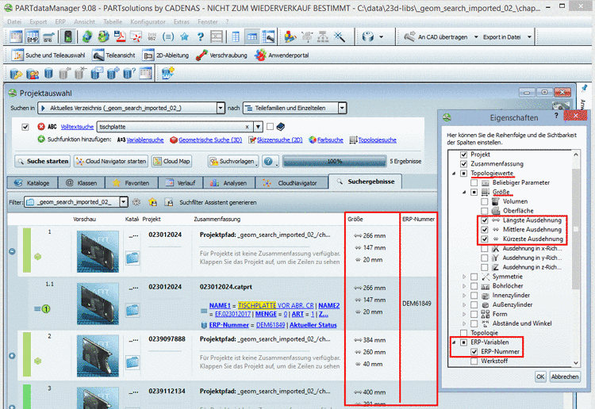The height and width of the screenshot is (409, 595).
Task: Uncheck Längste Ausdehnung checkbox
Action: coord(484,220)
